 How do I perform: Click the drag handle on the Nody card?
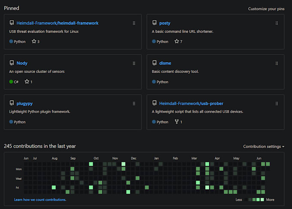(134, 63)
